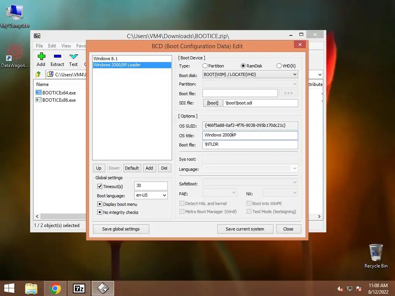Viewport: 395px width, 296px height.
Task: Click the OS GUID field
Action: point(250,125)
